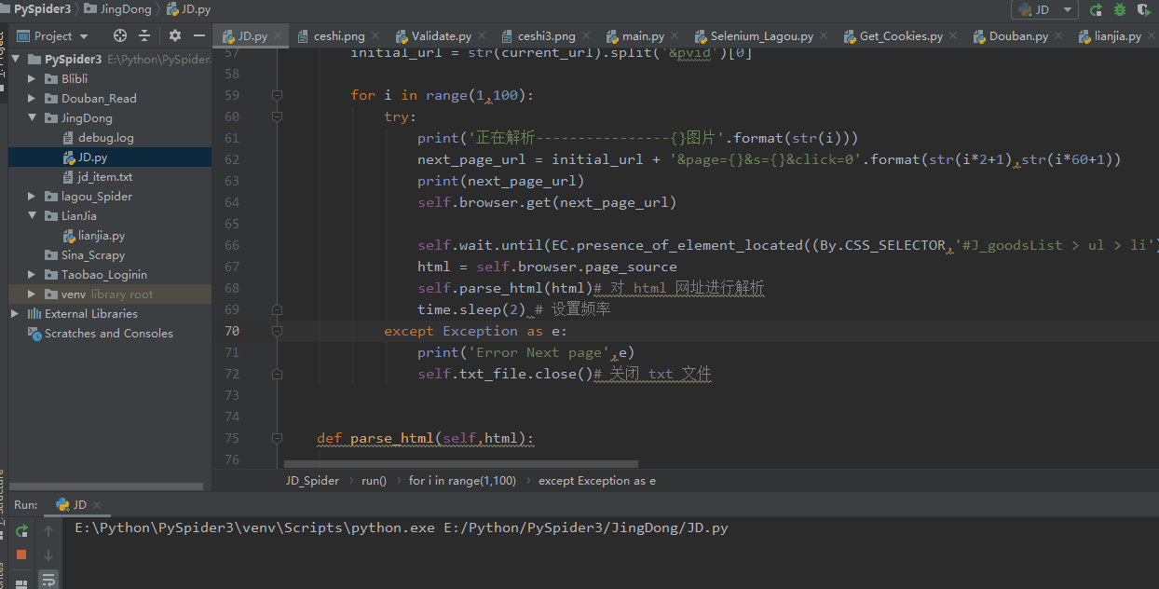The height and width of the screenshot is (589, 1159).
Task: Run with coverage using the shield icon
Action: (x=1142, y=9)
